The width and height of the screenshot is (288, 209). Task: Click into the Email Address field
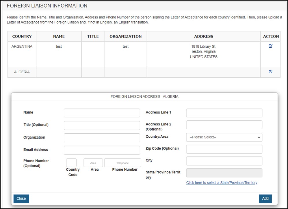[x=102, y=150]
